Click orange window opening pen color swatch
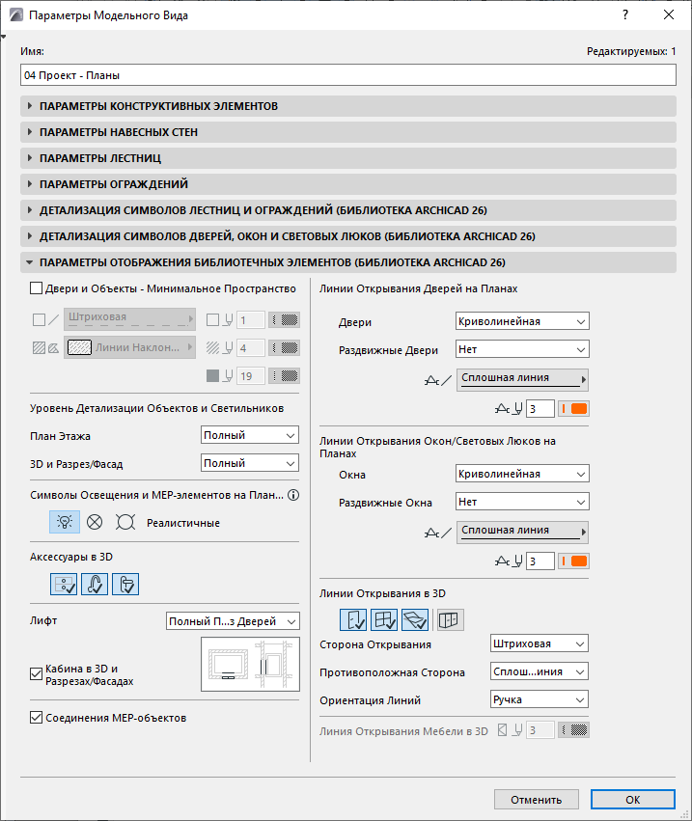 (x=573, y=561)
